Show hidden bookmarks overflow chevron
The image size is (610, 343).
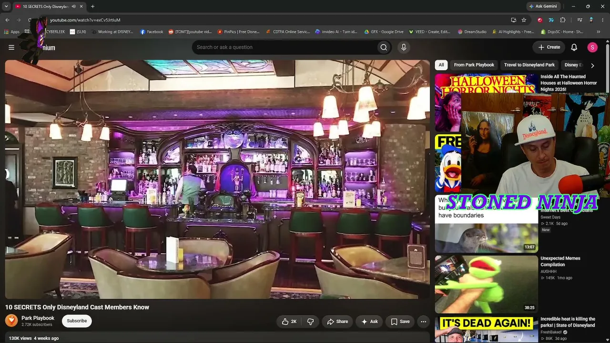(600, 32)
